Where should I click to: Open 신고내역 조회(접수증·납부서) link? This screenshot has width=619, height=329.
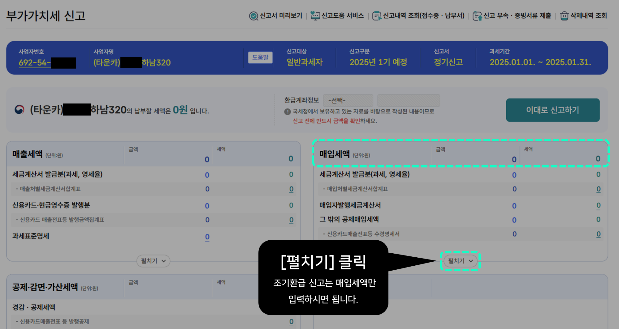coord(424,16)
